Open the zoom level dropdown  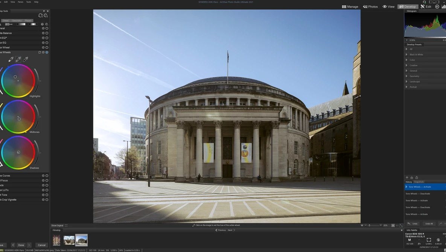click(x=393, y=225)
